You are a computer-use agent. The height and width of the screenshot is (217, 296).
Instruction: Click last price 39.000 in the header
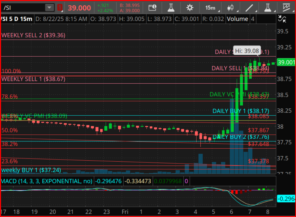point(79,8)
